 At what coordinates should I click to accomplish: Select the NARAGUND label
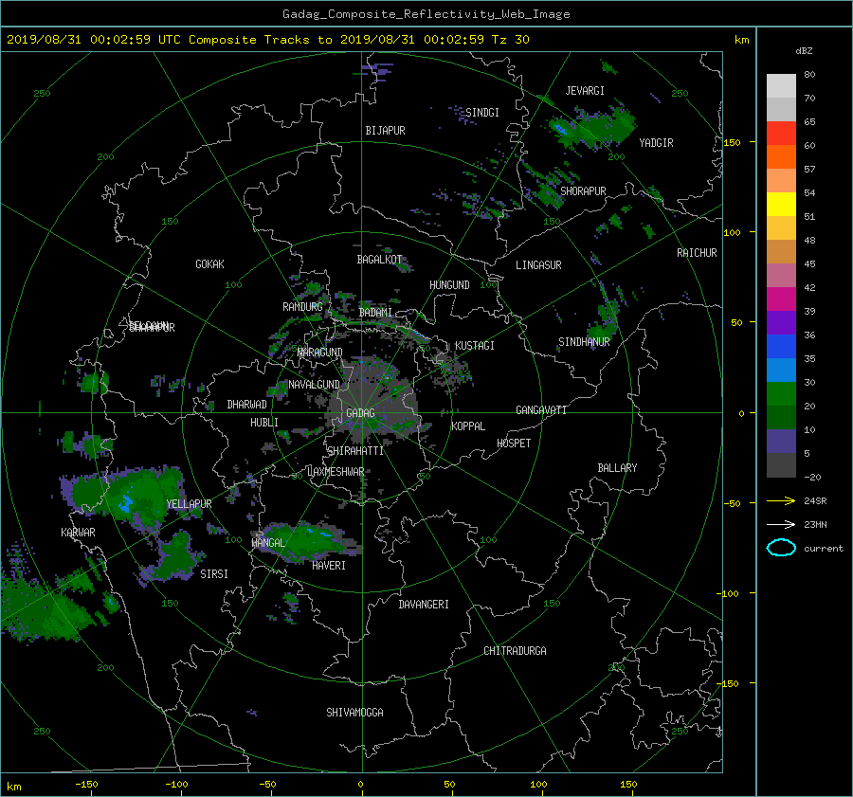point(320,353)
